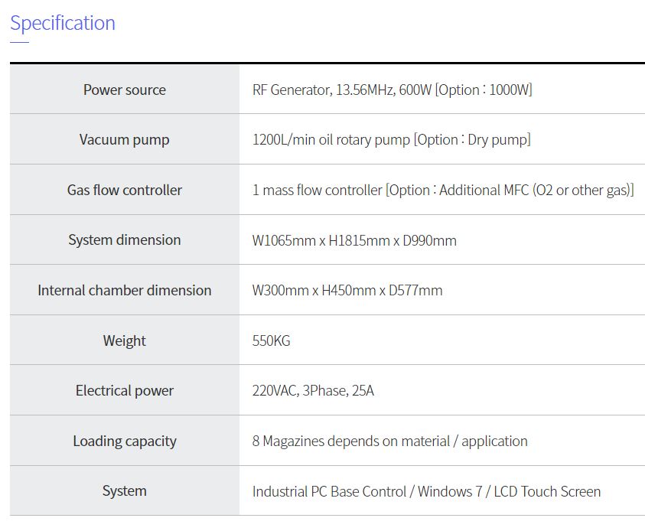Click the 8 Magazines loading capacity text

(x=389, y=441)
